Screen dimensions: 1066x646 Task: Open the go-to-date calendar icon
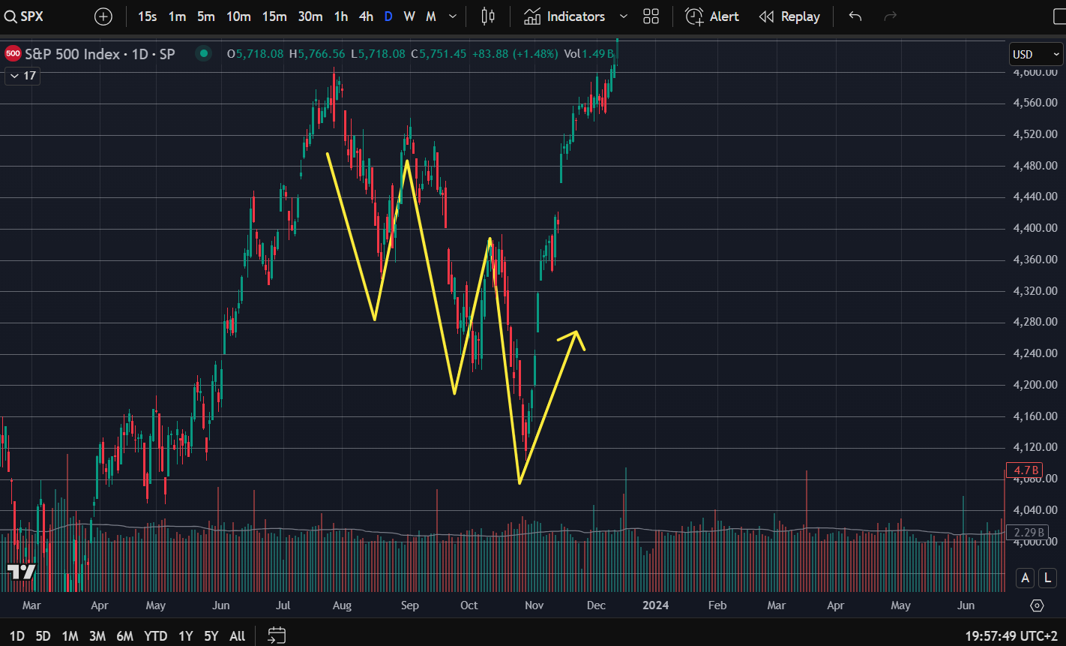pos(277,635)
